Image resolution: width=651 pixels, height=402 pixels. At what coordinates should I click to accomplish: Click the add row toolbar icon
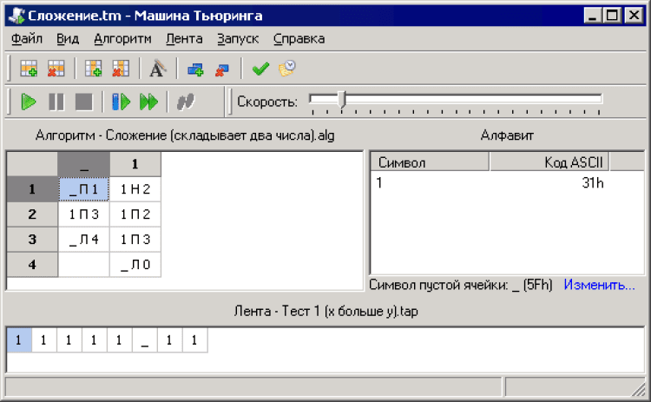(x=29, y=69)
